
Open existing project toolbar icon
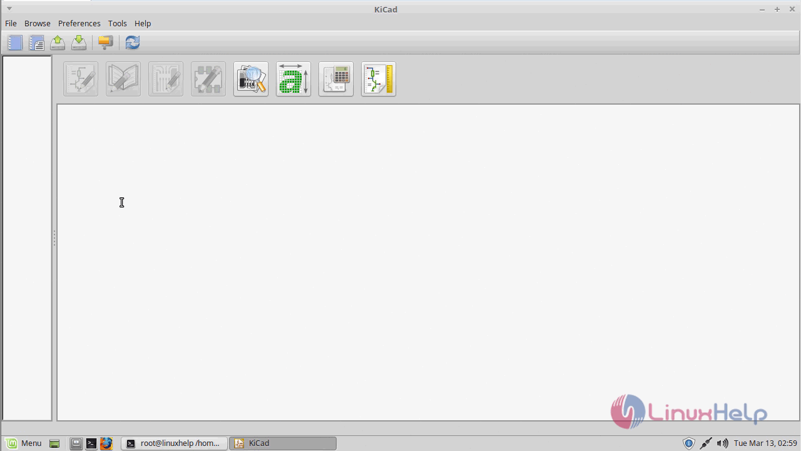click(58, 43)
